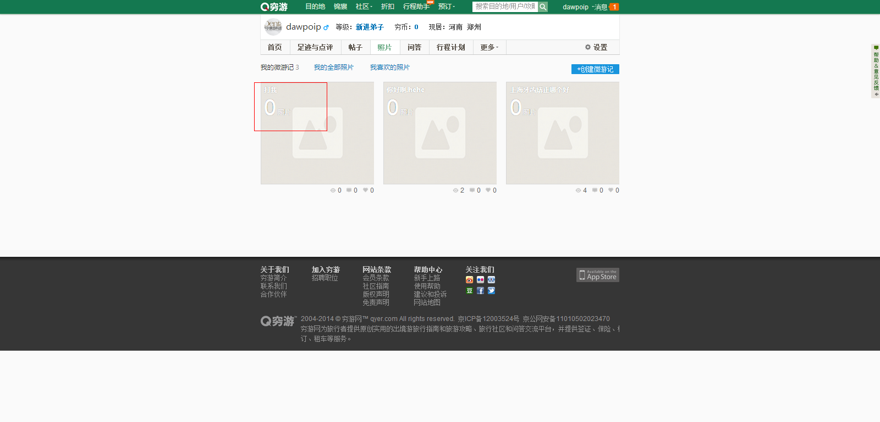Open the 设置 gear settings

[x=596, y=48]
